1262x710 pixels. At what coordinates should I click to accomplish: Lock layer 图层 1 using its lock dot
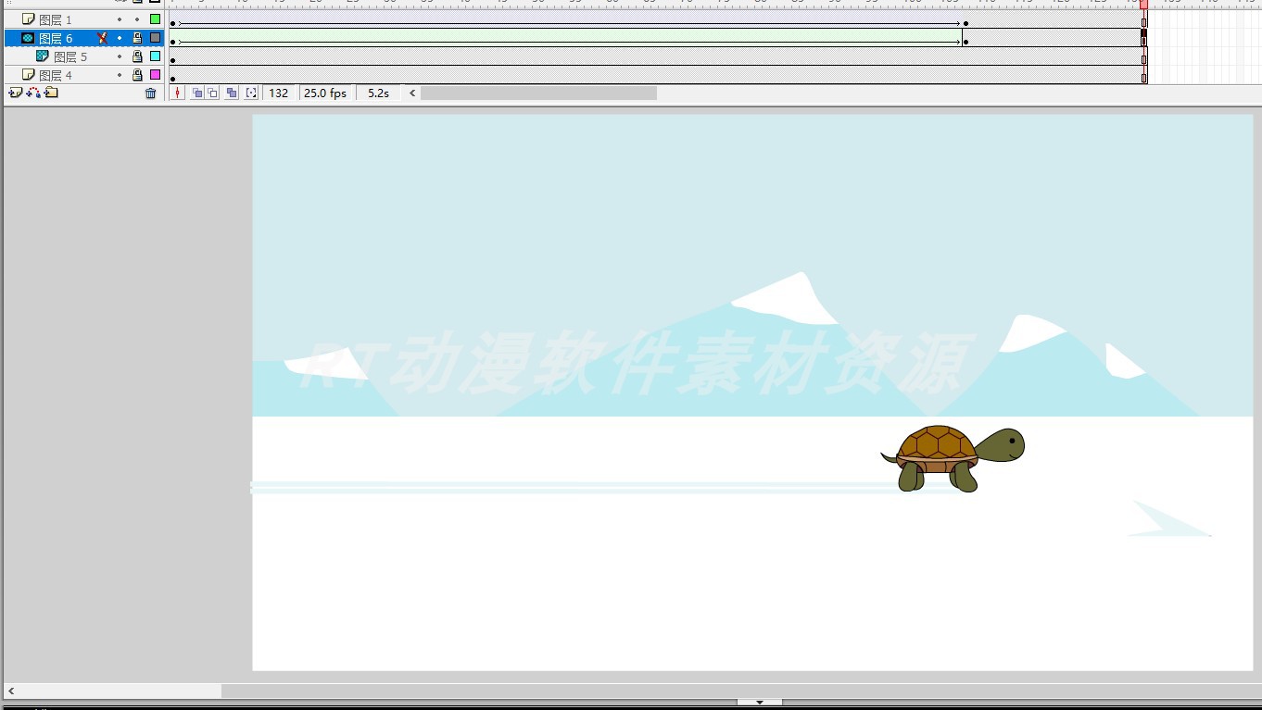[x=137, y=19]
